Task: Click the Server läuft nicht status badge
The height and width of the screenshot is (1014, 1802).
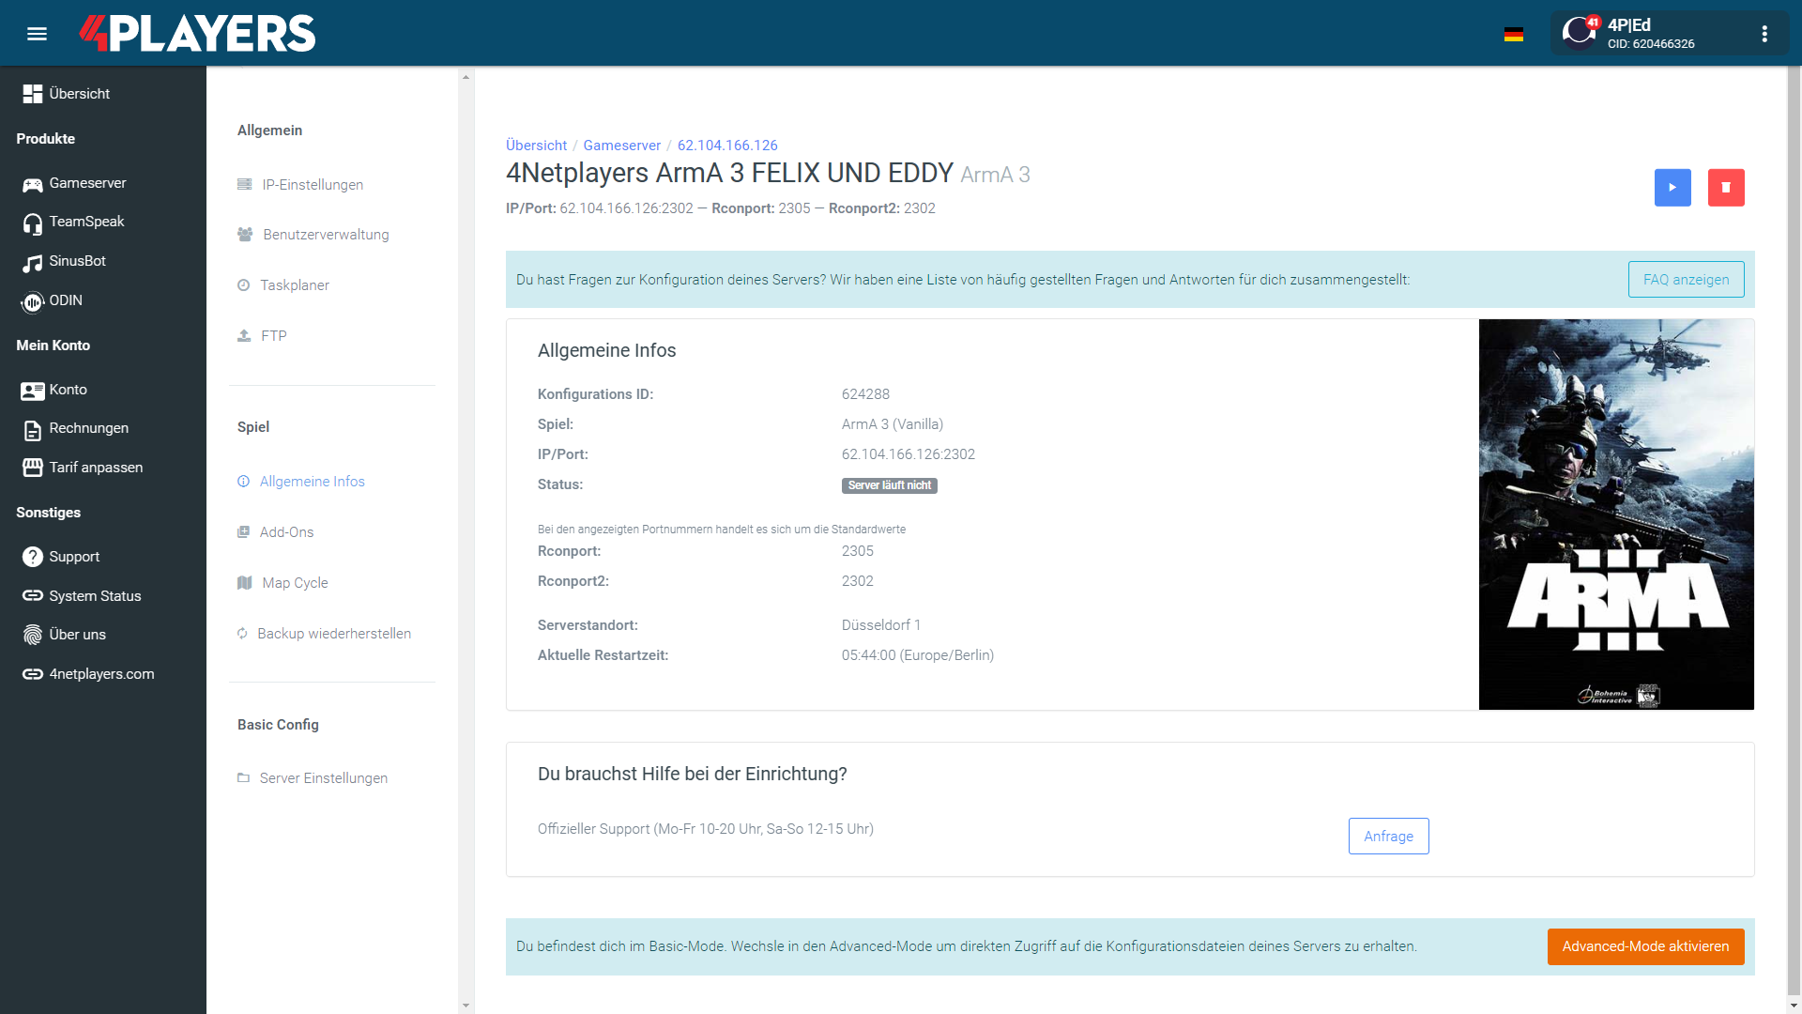Action: 889,485
